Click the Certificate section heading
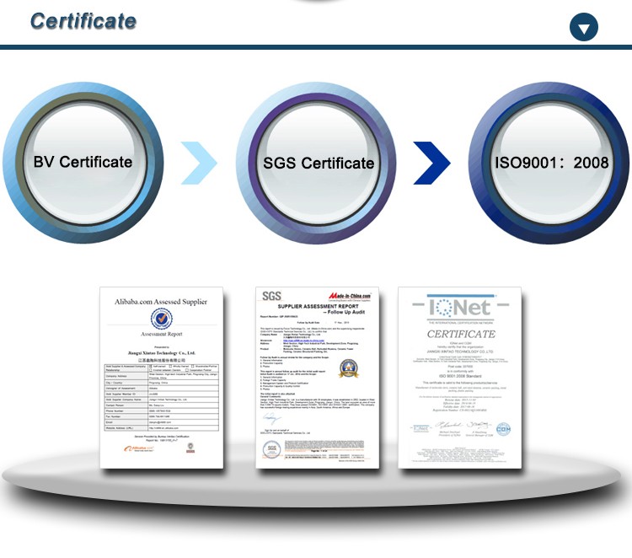Image resolution: width=632 pixels, height=558 pixels. (x=83, y=21)
